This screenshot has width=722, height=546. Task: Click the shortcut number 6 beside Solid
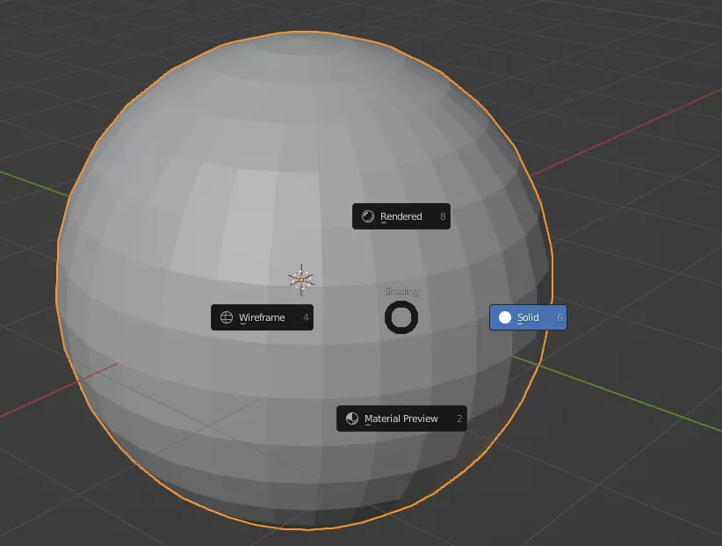pos(560,317)
